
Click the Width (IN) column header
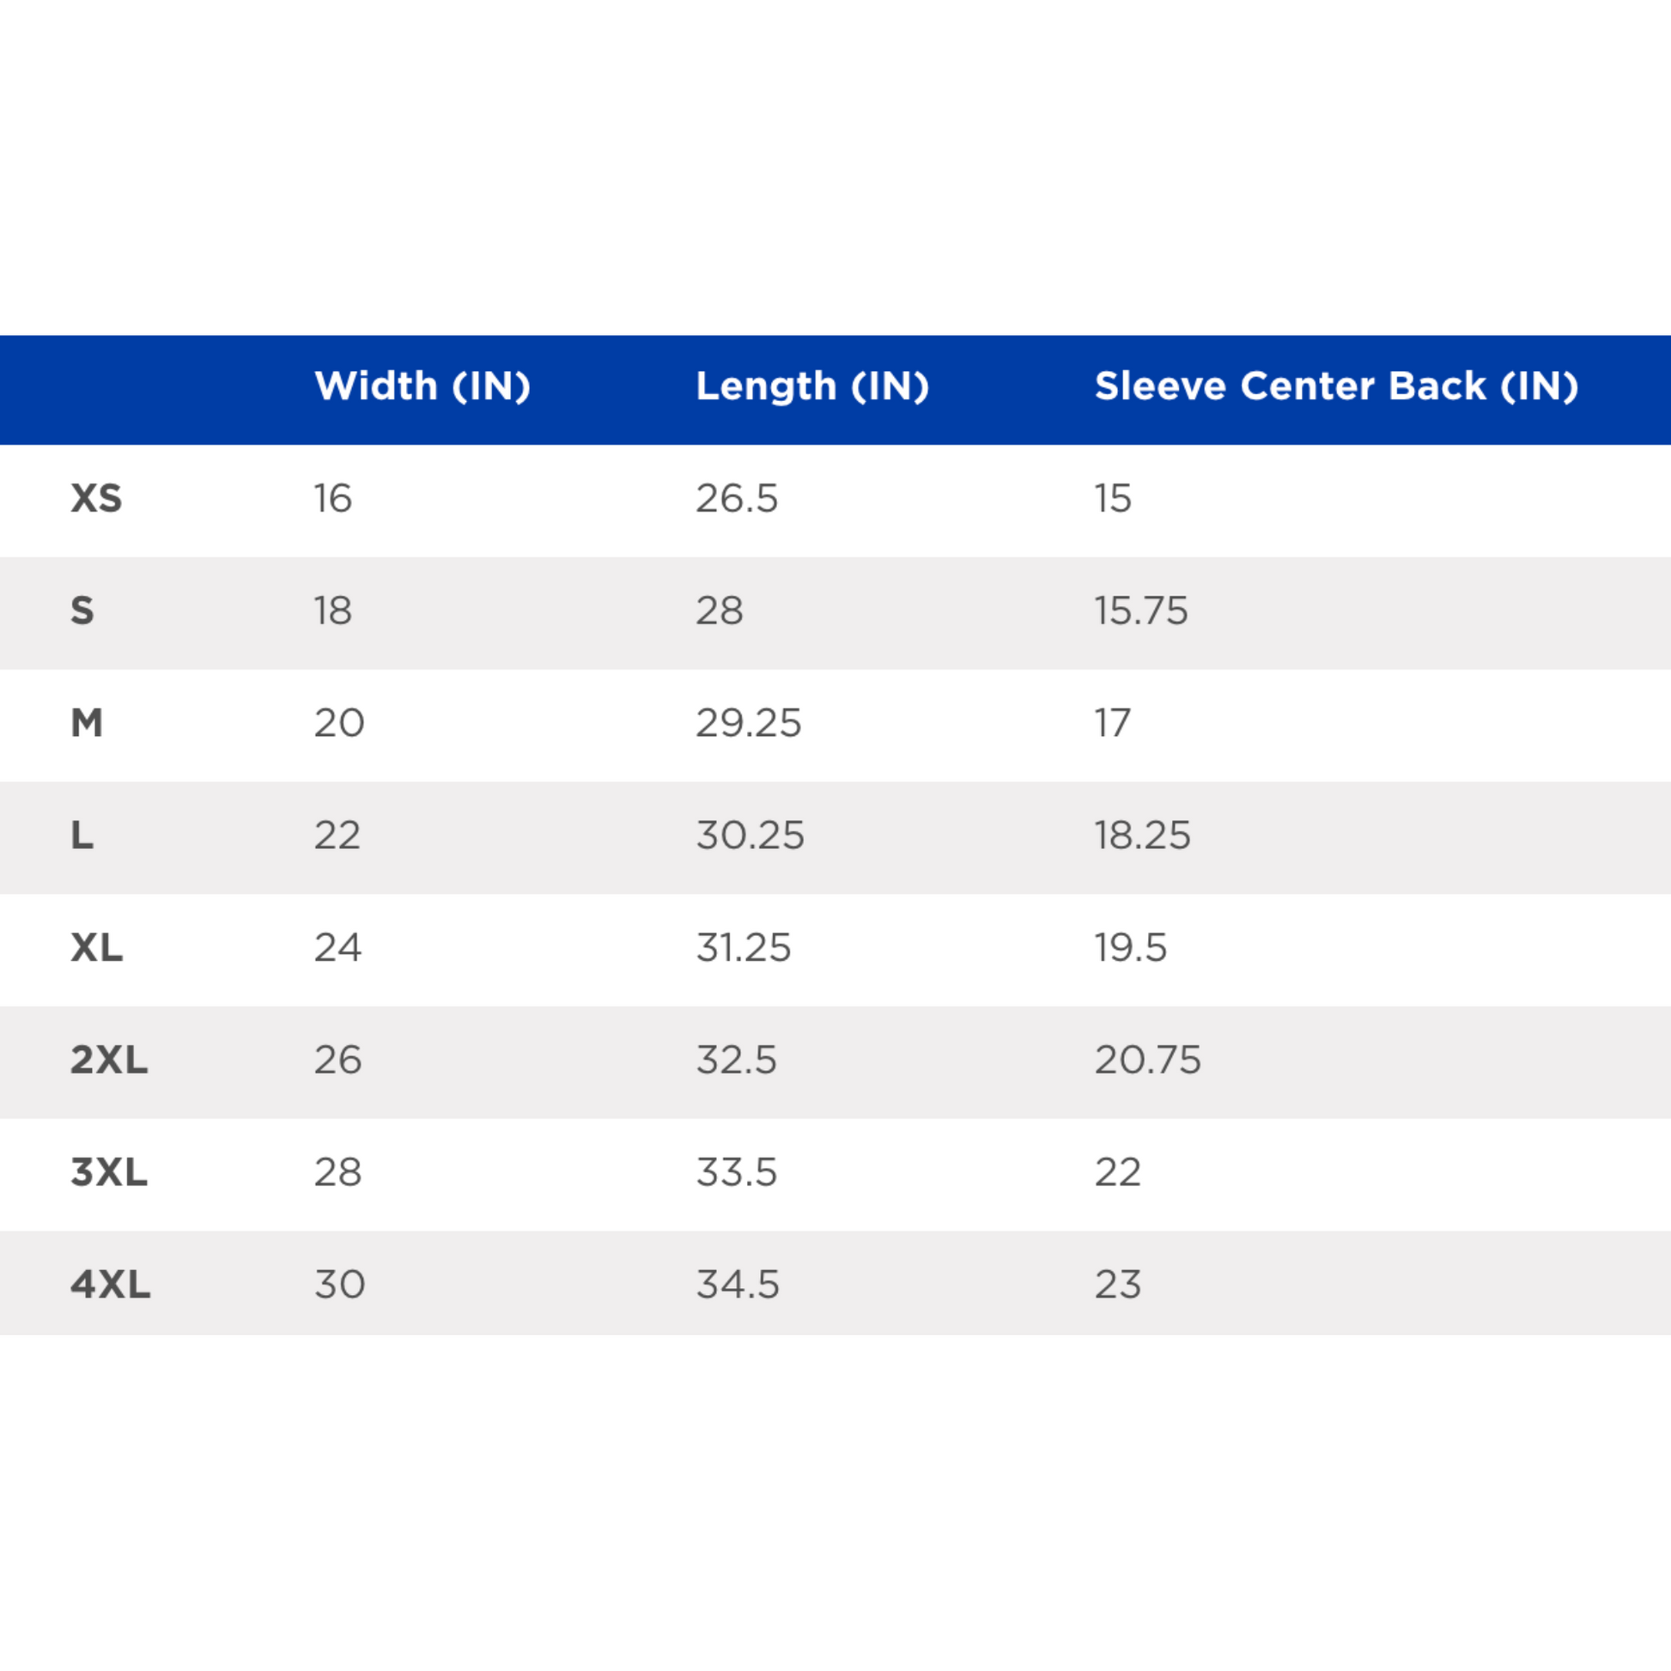click(422, 386)
